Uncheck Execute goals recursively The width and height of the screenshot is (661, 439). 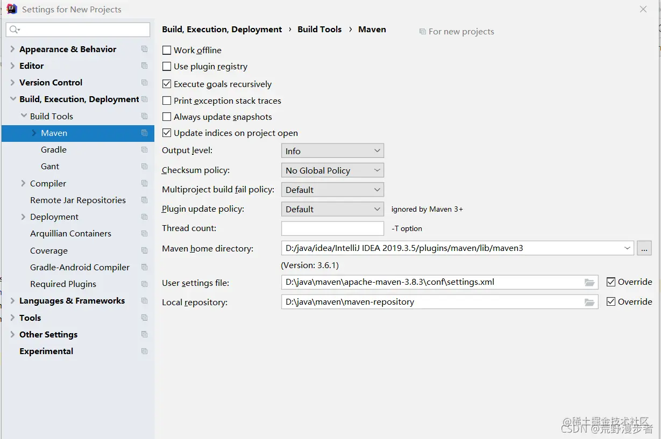click(x=167, y=84)
